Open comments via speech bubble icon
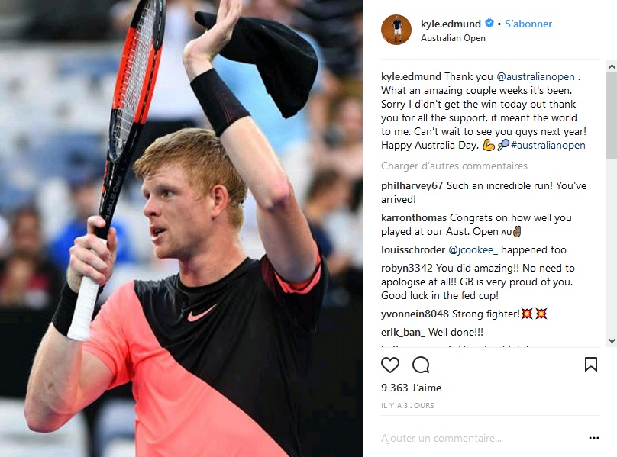 pyautogui.click(x=421, y=365)
